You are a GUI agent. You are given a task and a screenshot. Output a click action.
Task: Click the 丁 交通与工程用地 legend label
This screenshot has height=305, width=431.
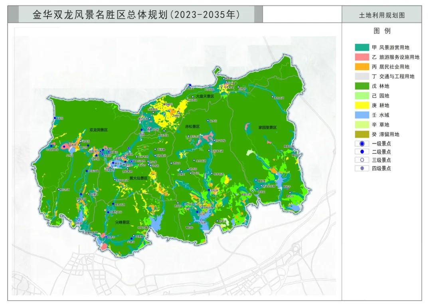tap(393, 76)
